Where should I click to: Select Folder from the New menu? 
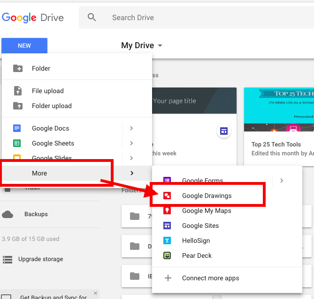click(x=77, y=68)
